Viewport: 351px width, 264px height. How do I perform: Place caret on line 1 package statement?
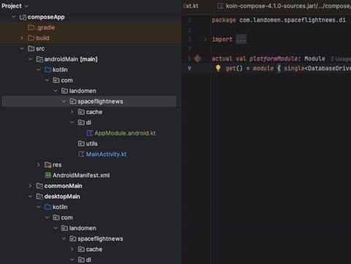[279, 20]
